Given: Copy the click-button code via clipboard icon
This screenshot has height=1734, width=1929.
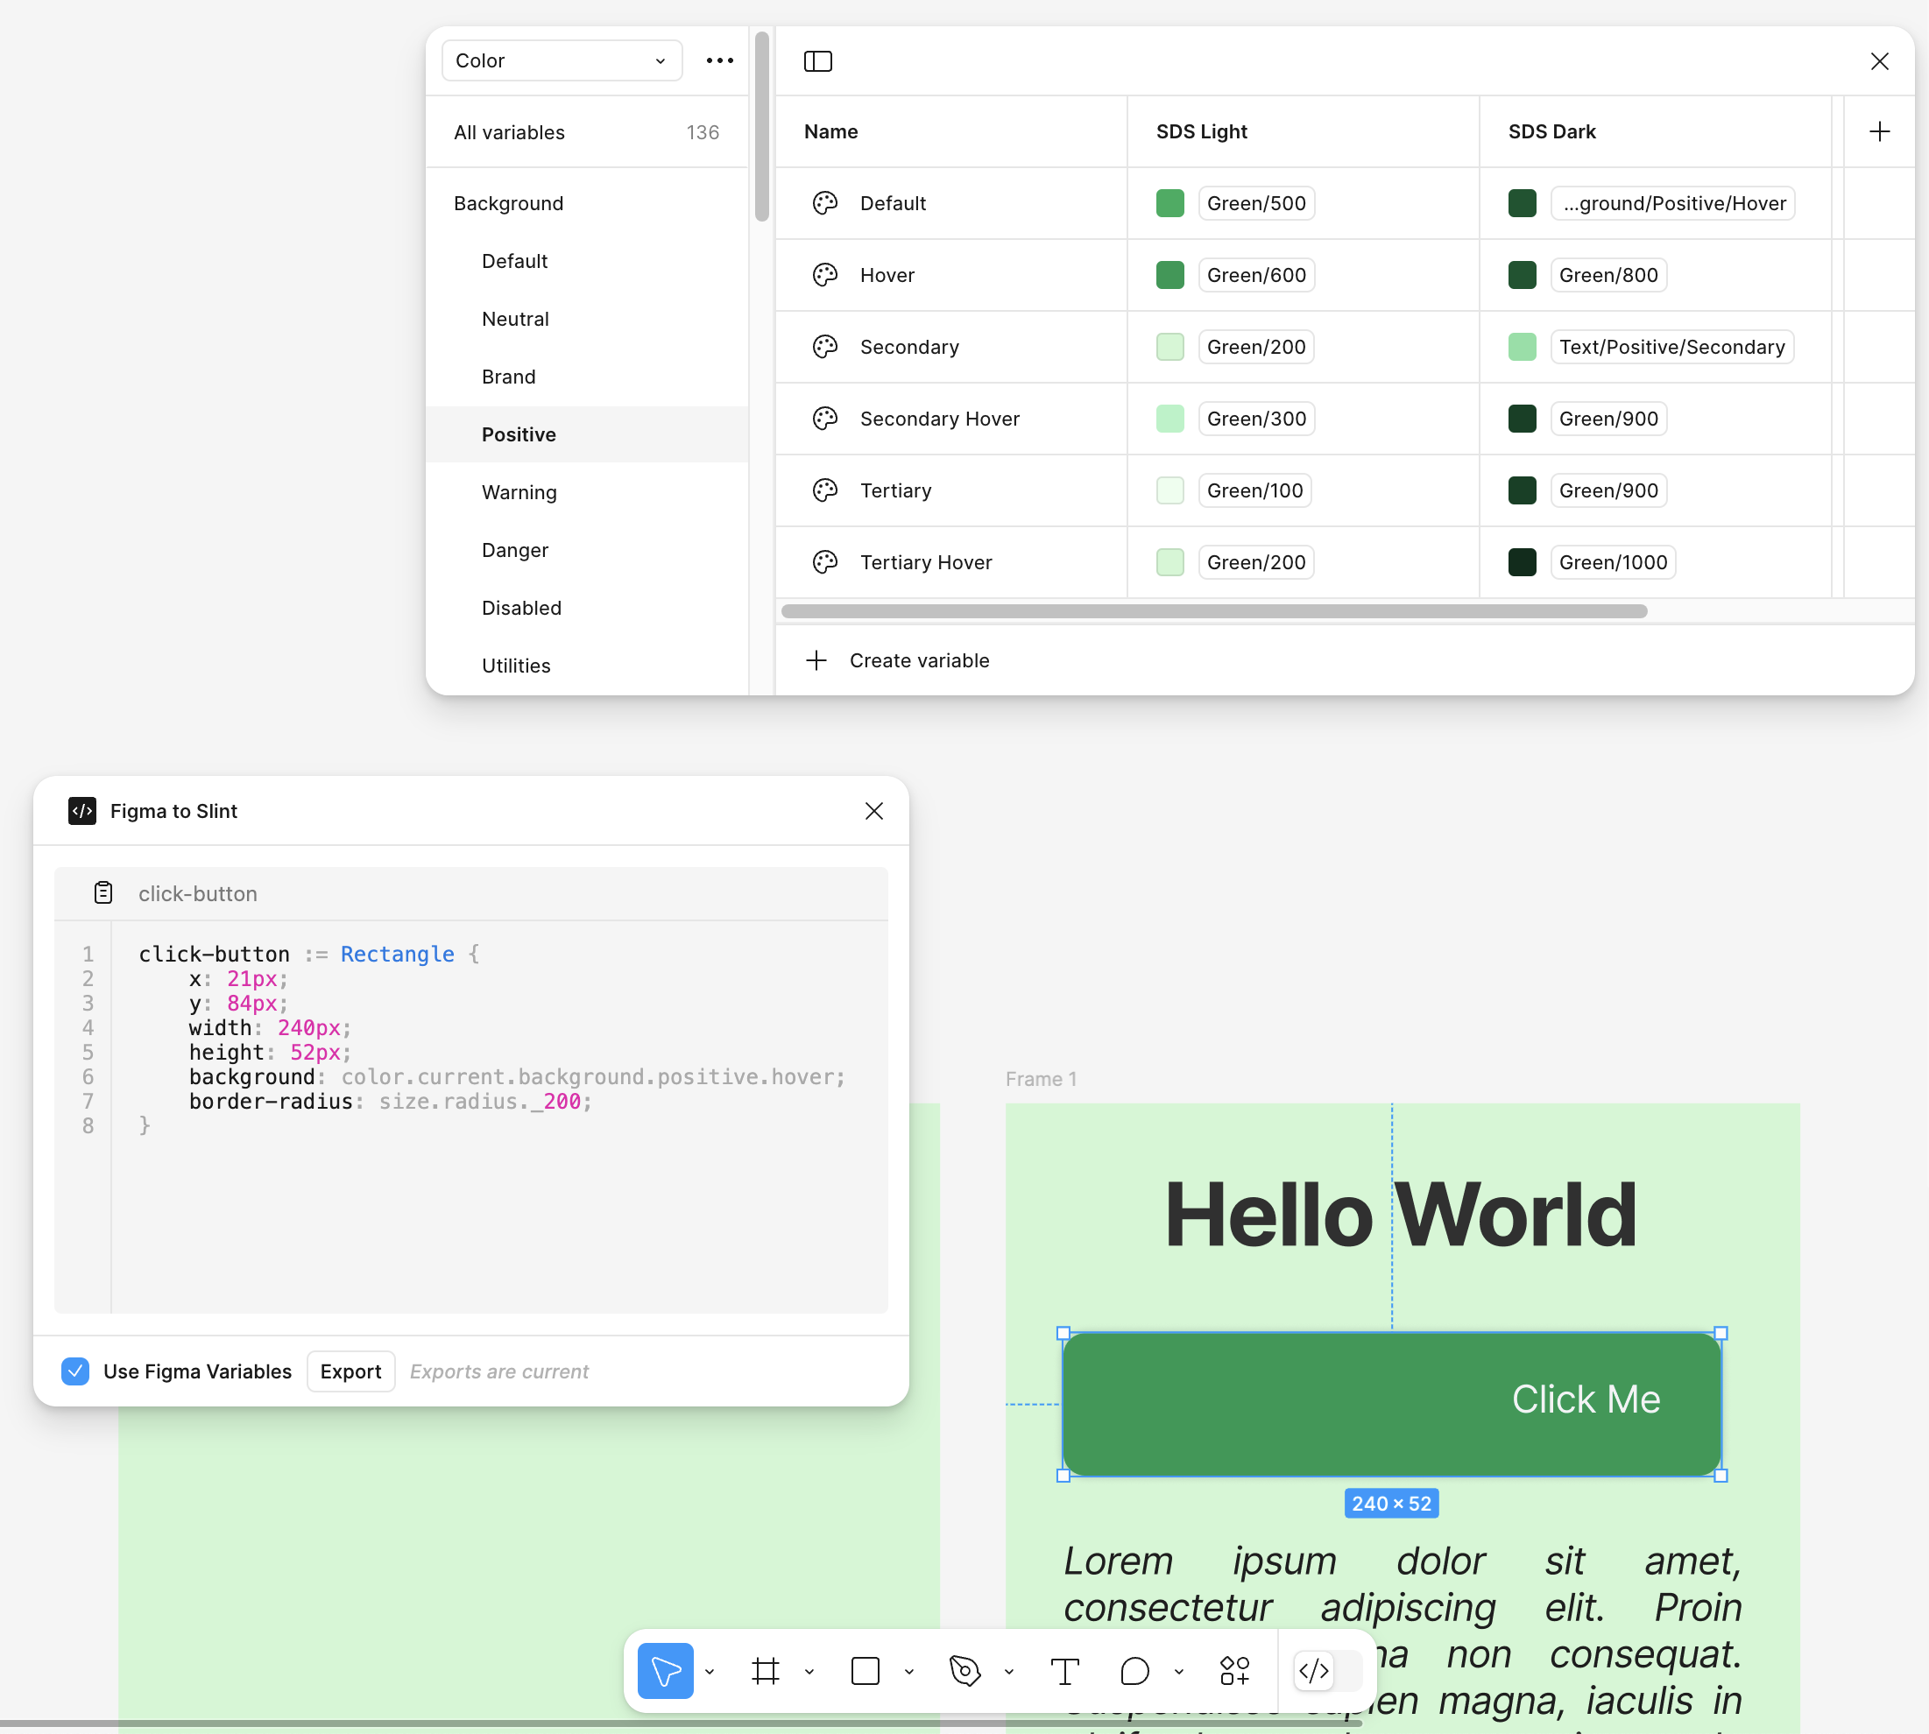Looking at the screenshot, I should click(x=102, y=892).
